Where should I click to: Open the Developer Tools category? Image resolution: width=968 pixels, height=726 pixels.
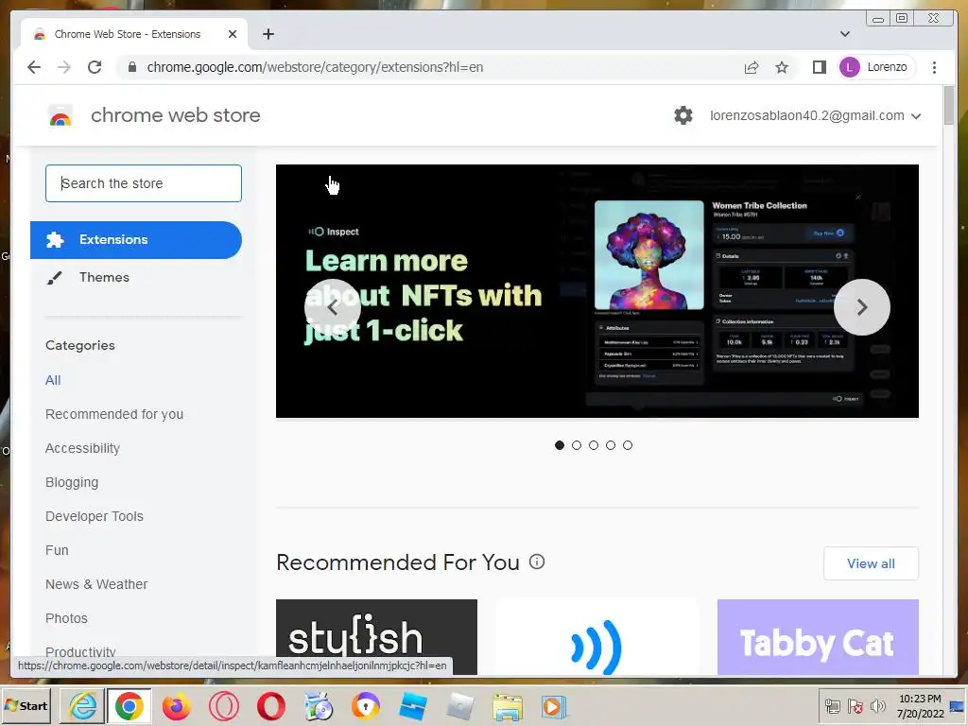(x=95, y=516)
